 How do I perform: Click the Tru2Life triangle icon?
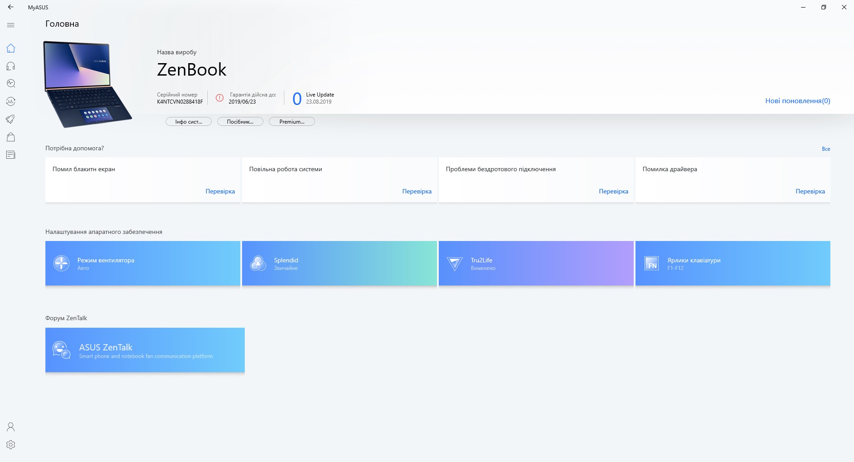pos(454,264)
